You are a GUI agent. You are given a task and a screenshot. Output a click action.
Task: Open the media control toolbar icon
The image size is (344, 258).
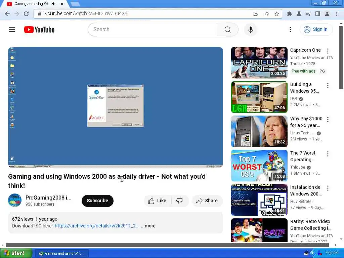coord(308,14)
